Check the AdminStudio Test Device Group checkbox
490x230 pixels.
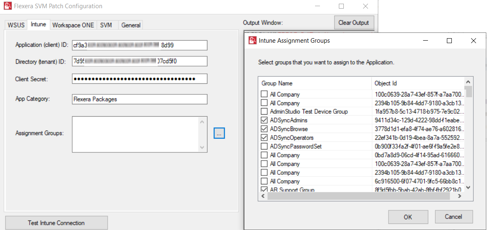(x=265, y=112)
